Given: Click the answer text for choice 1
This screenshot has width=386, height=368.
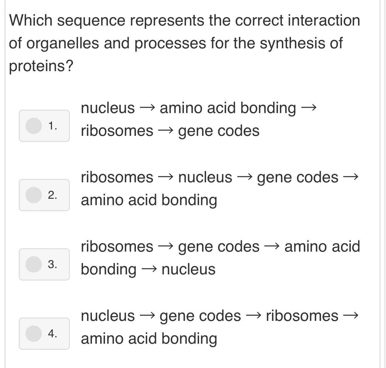Looking at the screenshot, I should point(197,119).
